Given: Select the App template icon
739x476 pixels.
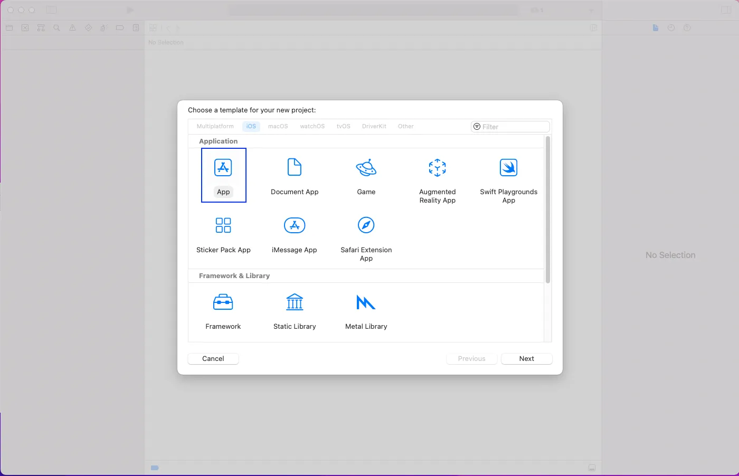Looking at the screenshot, I should (x=223, y=168).
